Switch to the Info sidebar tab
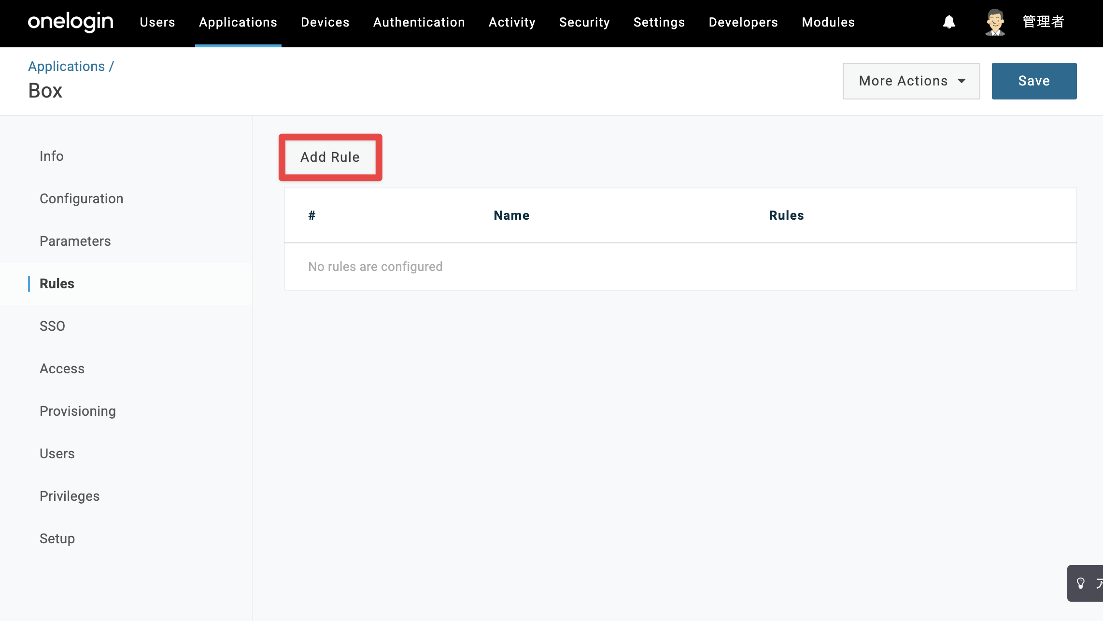 [52, 156]
